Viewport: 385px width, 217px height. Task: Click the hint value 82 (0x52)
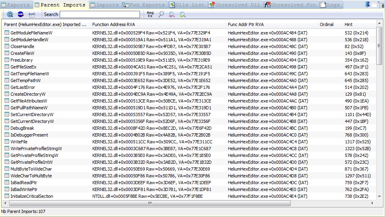[354, 46]
